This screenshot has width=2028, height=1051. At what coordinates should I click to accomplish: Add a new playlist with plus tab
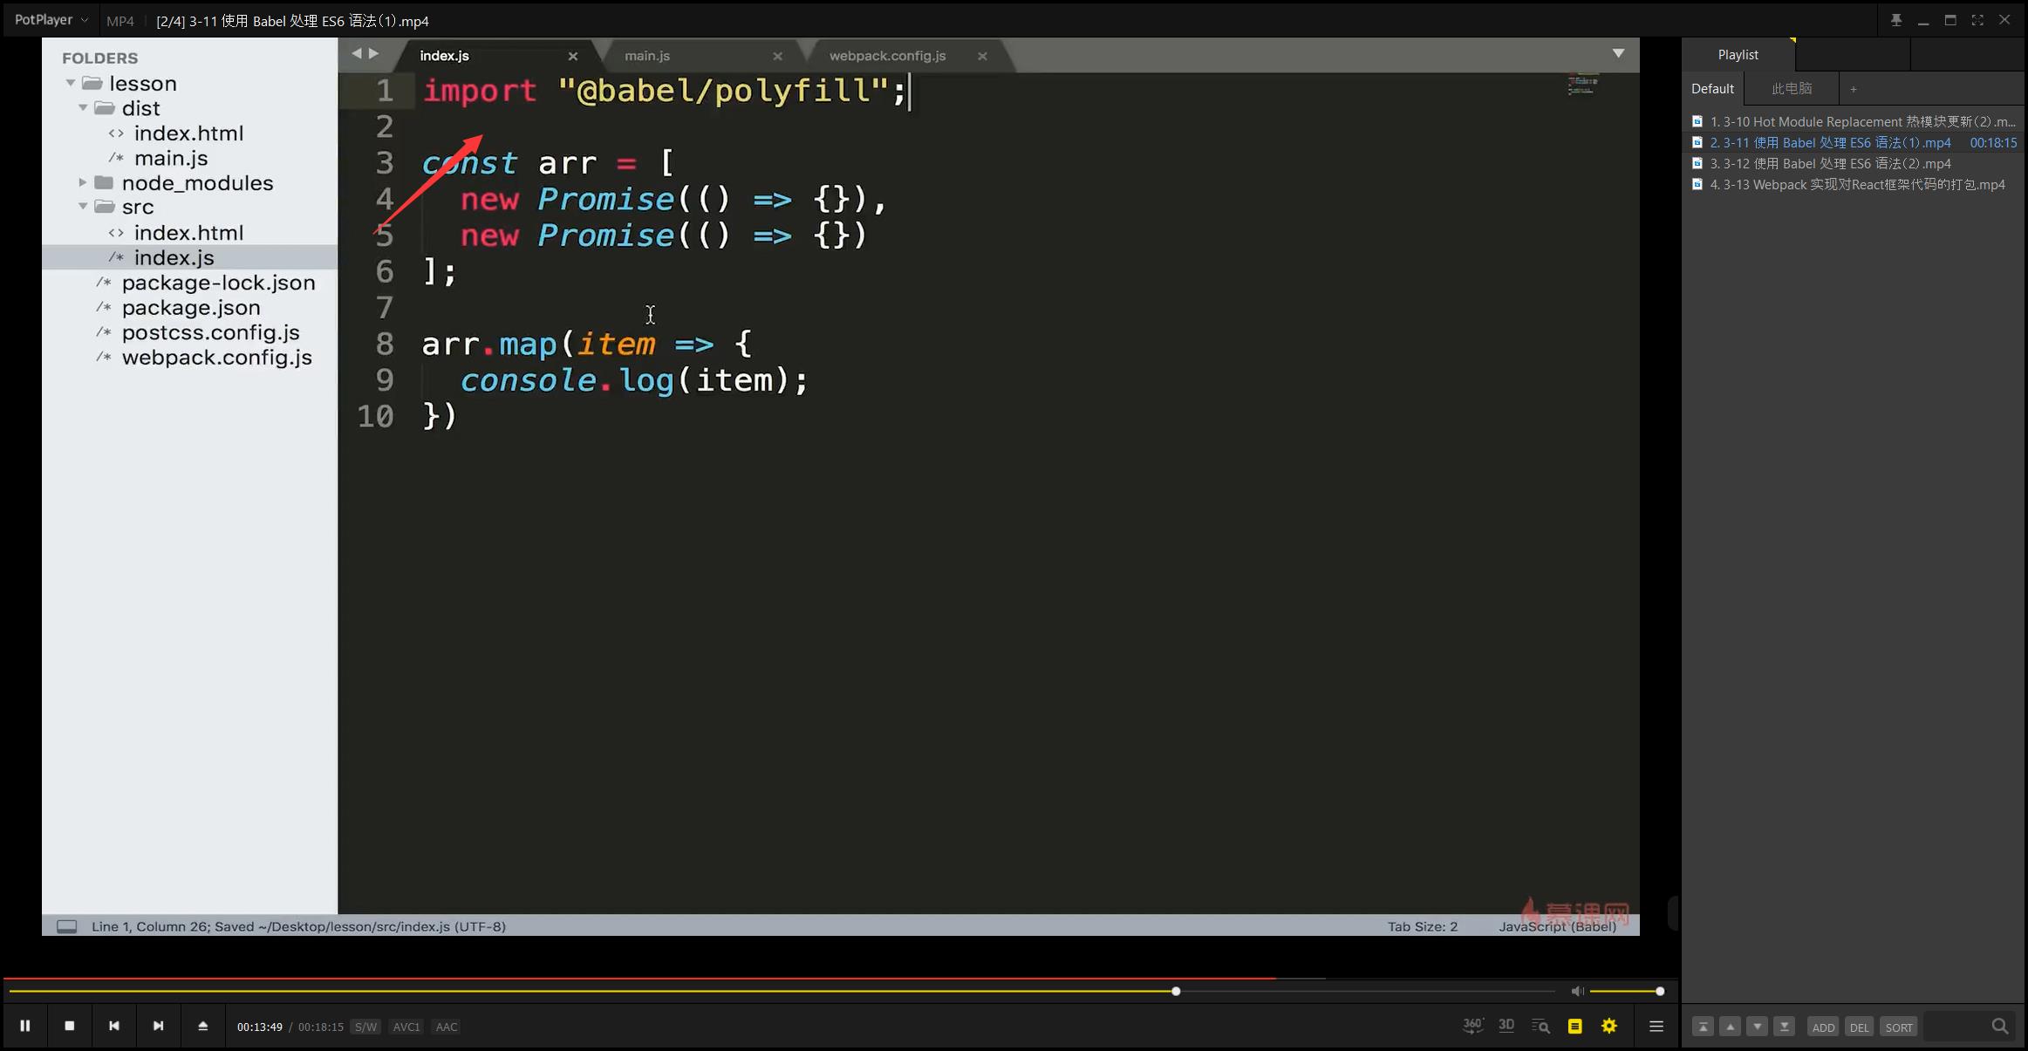(1854, 89)
